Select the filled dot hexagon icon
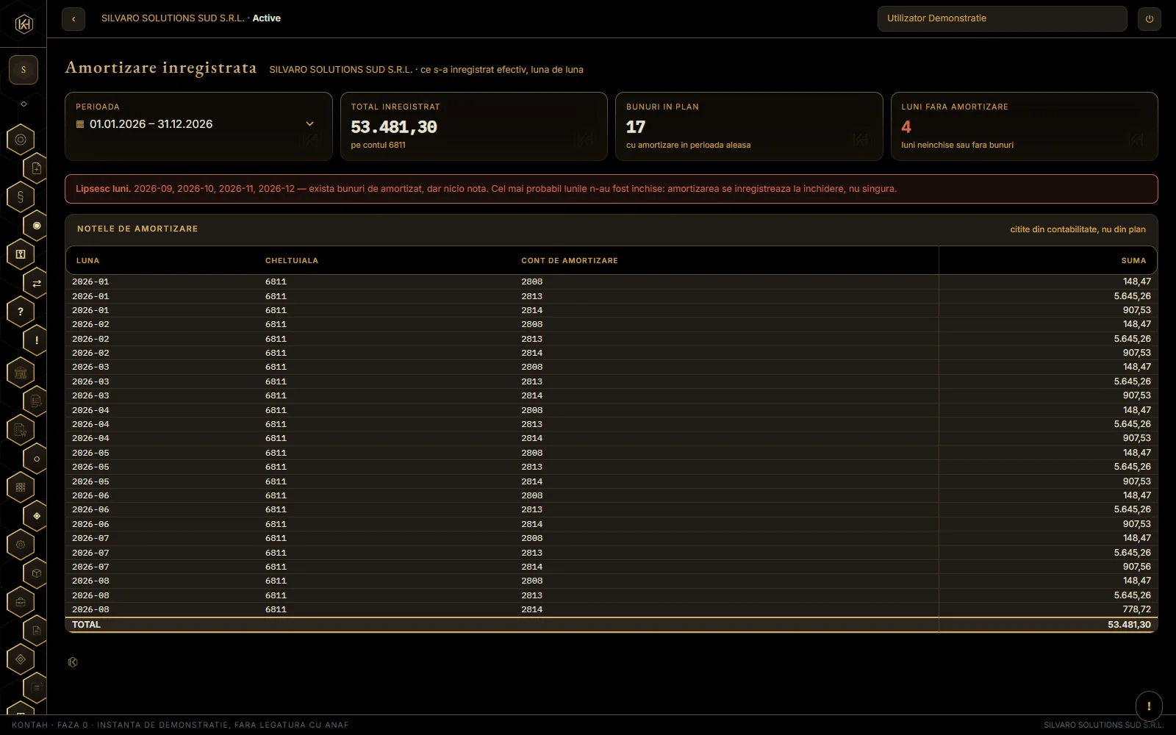Viewport: 1176px width, 735px height. click(x=36, y=226)
